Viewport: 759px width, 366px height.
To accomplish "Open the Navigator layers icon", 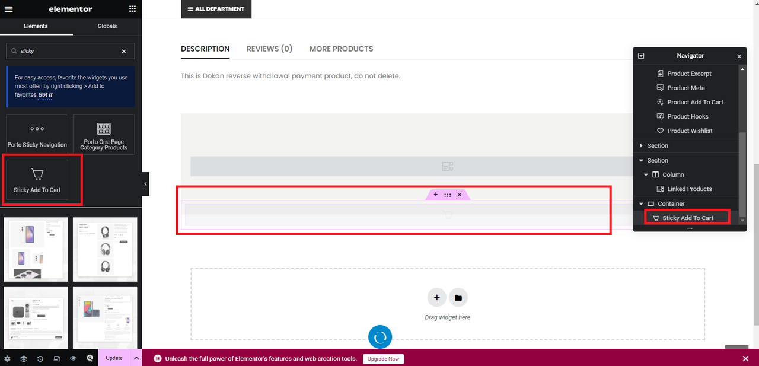I will click(x=24, y=358).
